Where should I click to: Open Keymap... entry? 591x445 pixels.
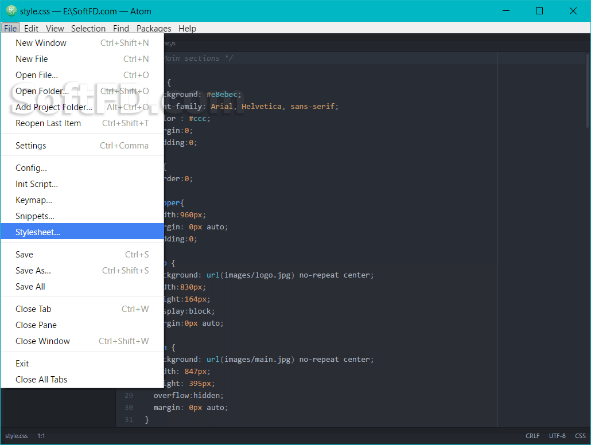coord(82,200)
